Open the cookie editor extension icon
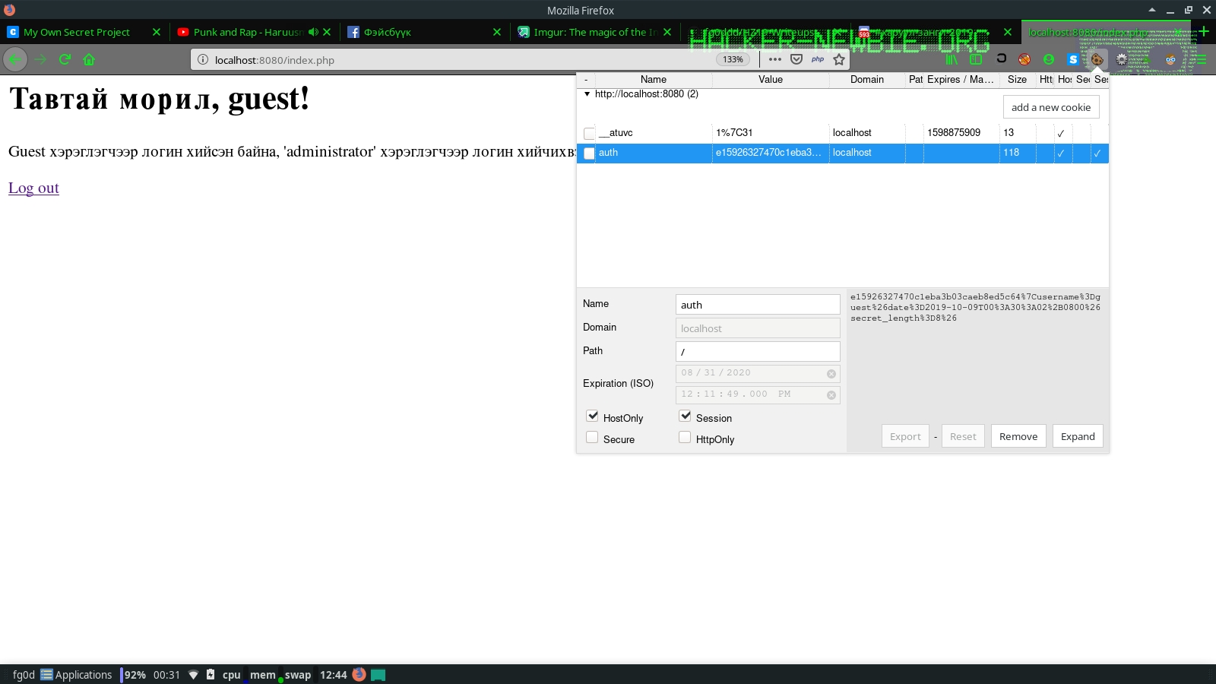The height and width of the screenshot is (684, 1216). (1097, 59)
